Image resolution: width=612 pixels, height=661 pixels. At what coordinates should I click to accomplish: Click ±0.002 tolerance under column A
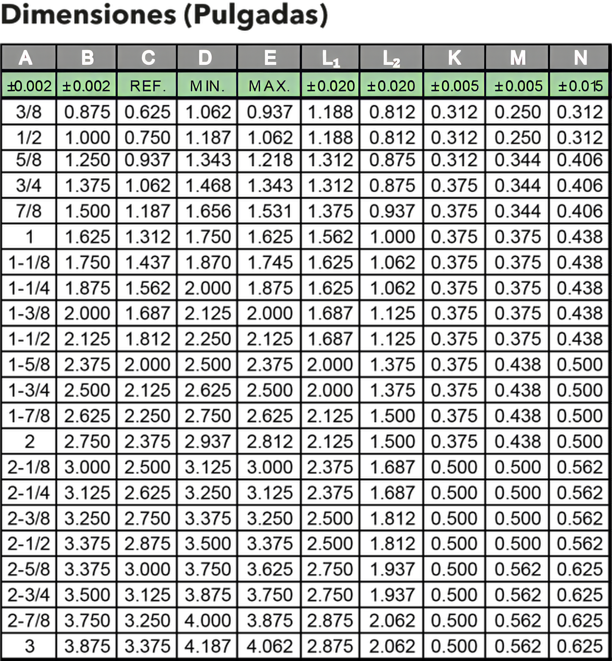[28, 86]
